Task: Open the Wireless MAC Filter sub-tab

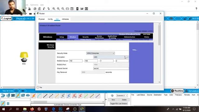Action: pyautogui.click(x=117, y=40)
